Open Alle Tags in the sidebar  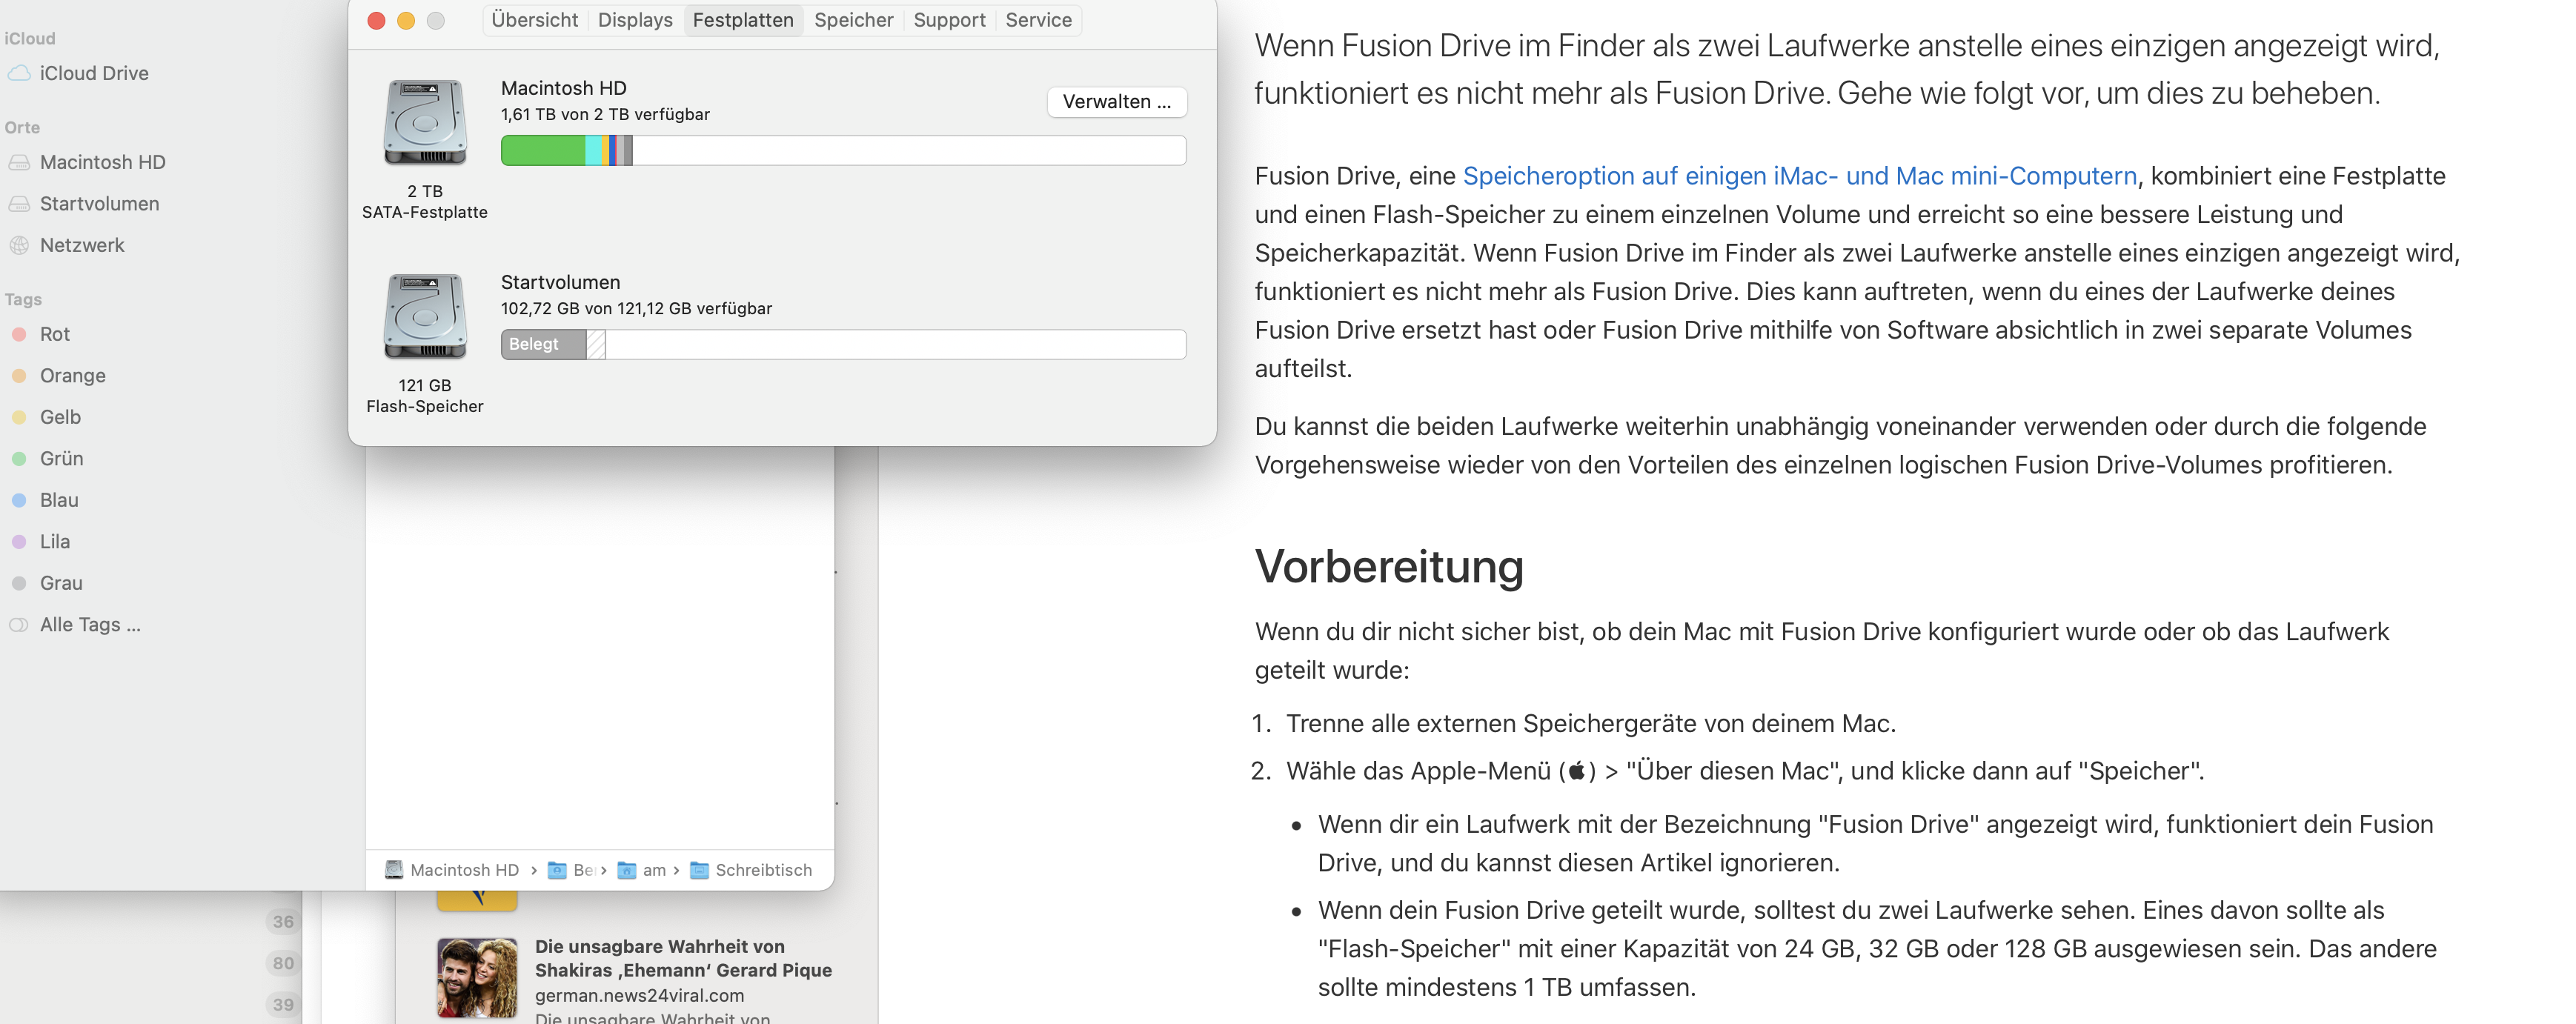click(x=89, y=625)
